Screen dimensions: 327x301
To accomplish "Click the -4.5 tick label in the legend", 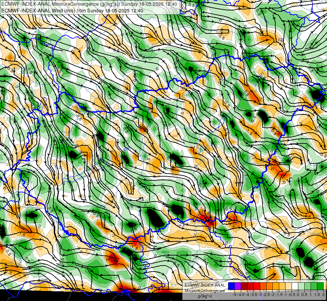I will click(x=241, y=295).
